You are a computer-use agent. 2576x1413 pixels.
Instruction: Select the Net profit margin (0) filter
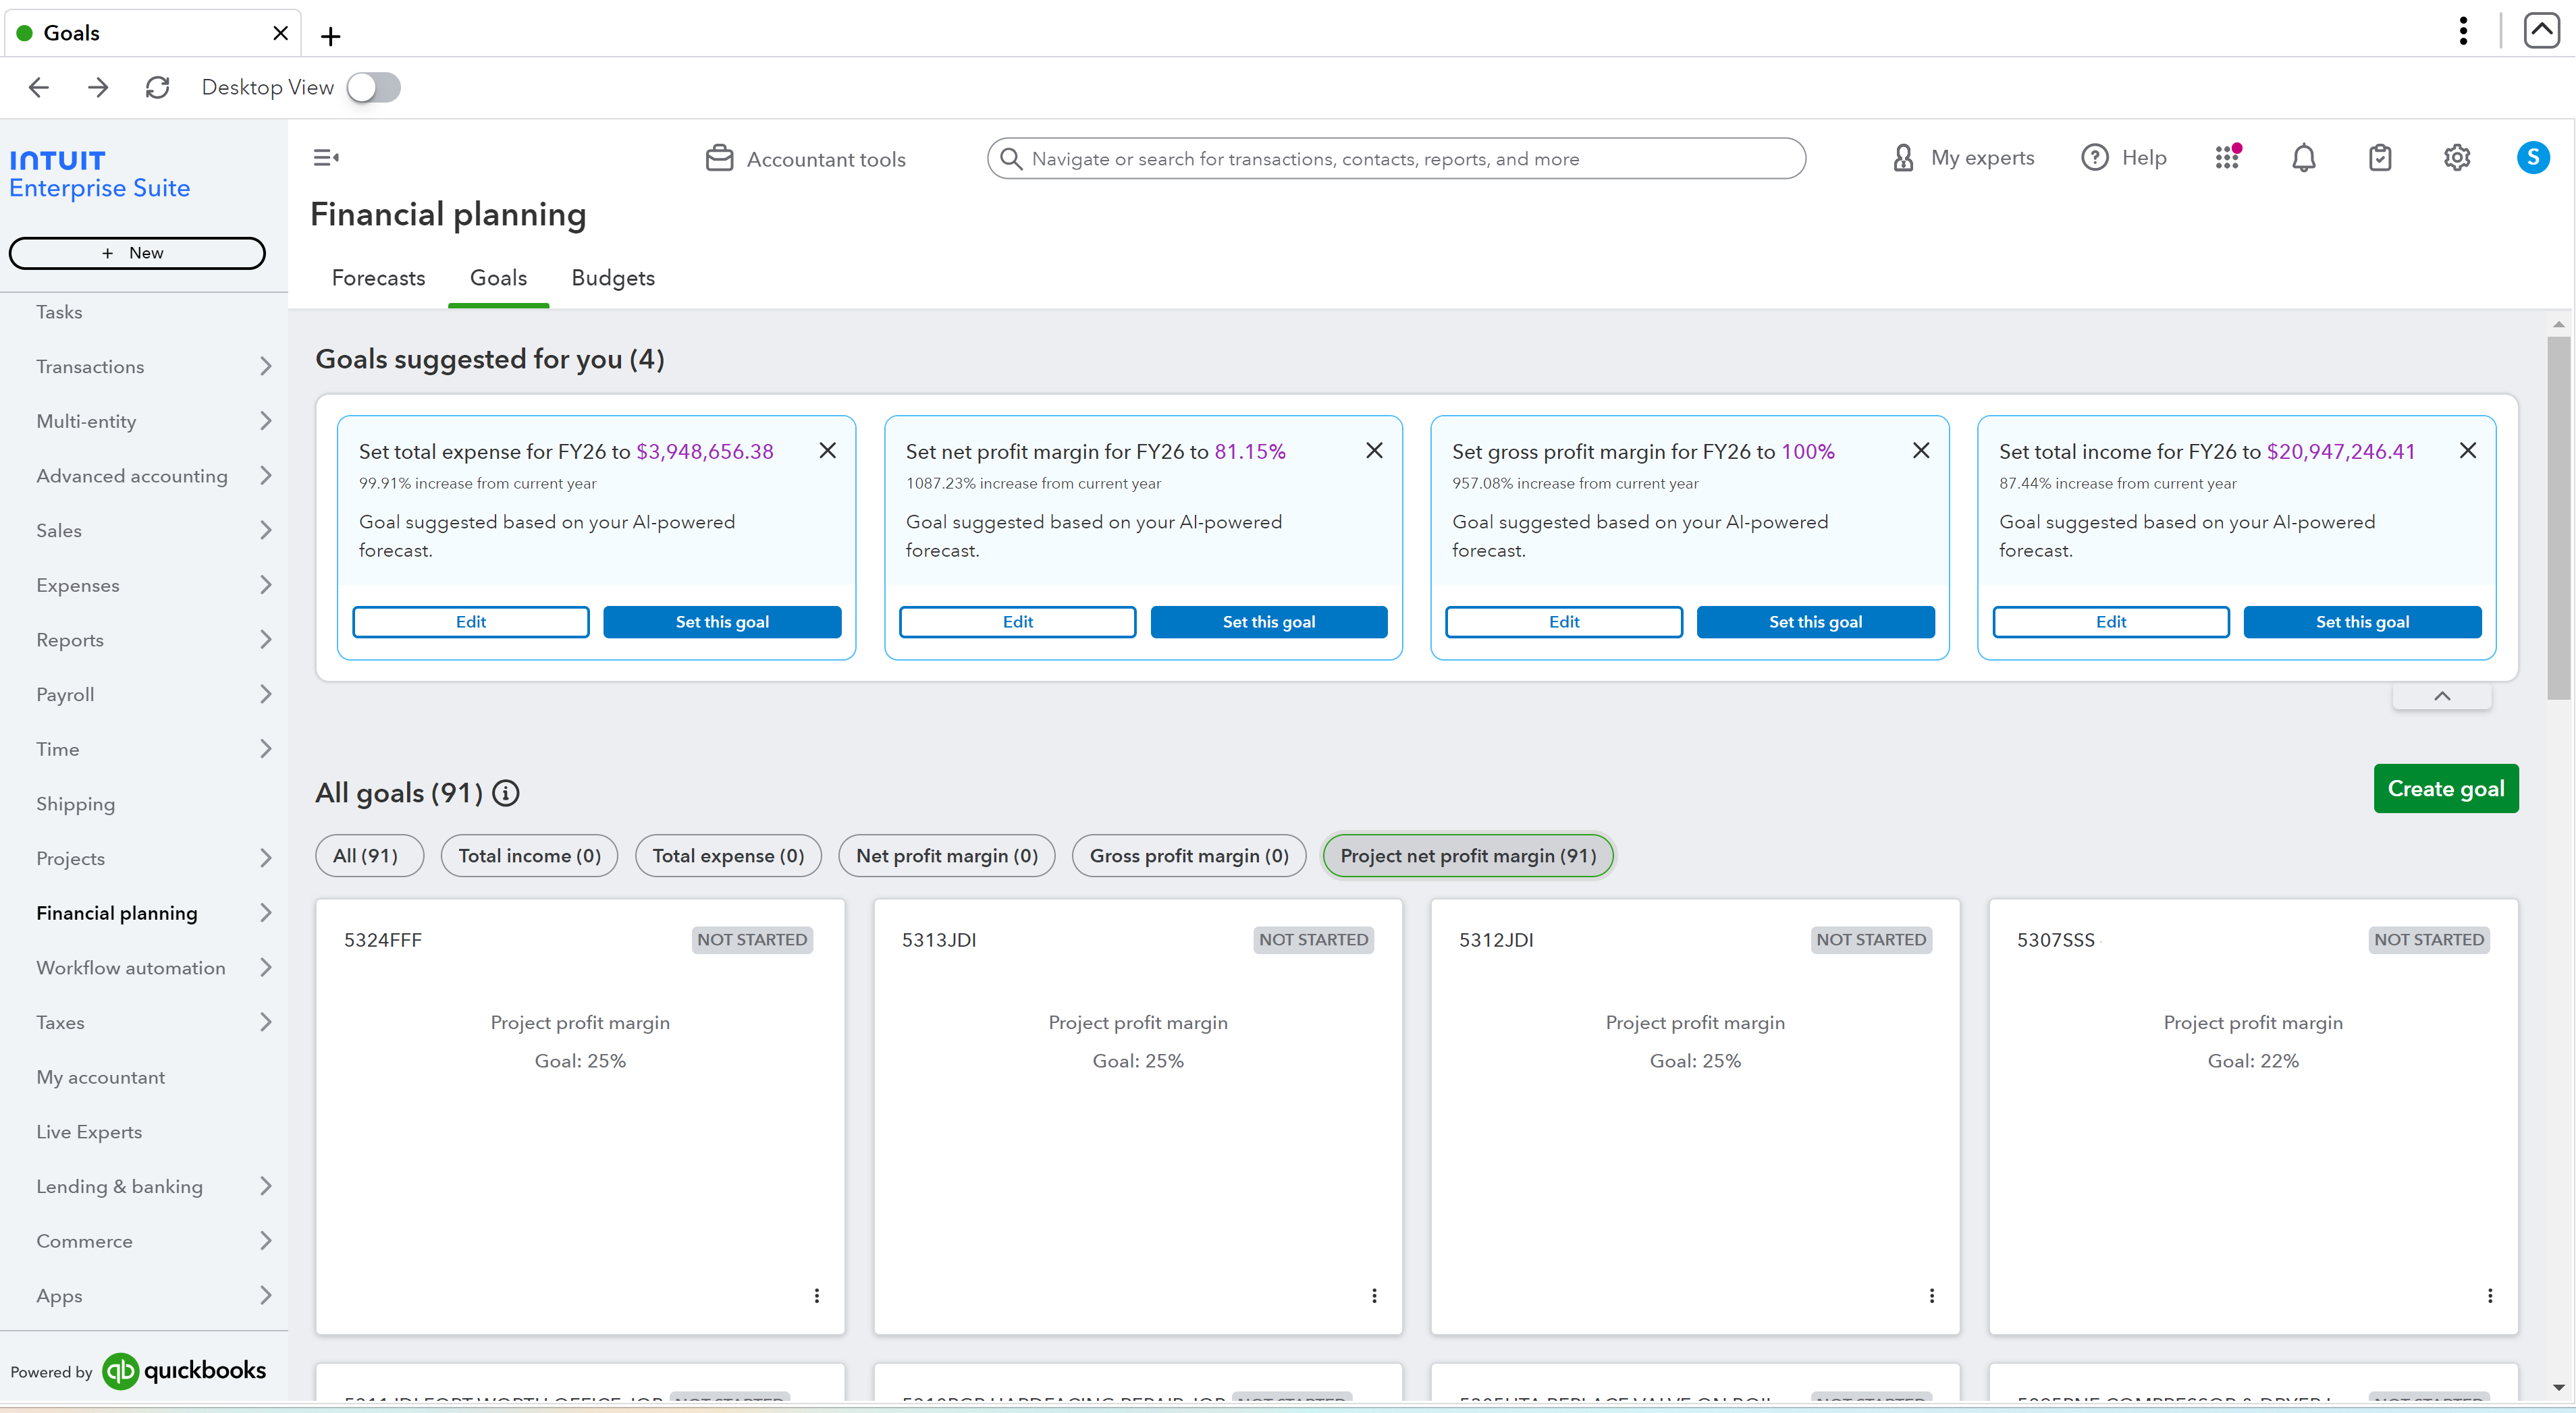946,856
